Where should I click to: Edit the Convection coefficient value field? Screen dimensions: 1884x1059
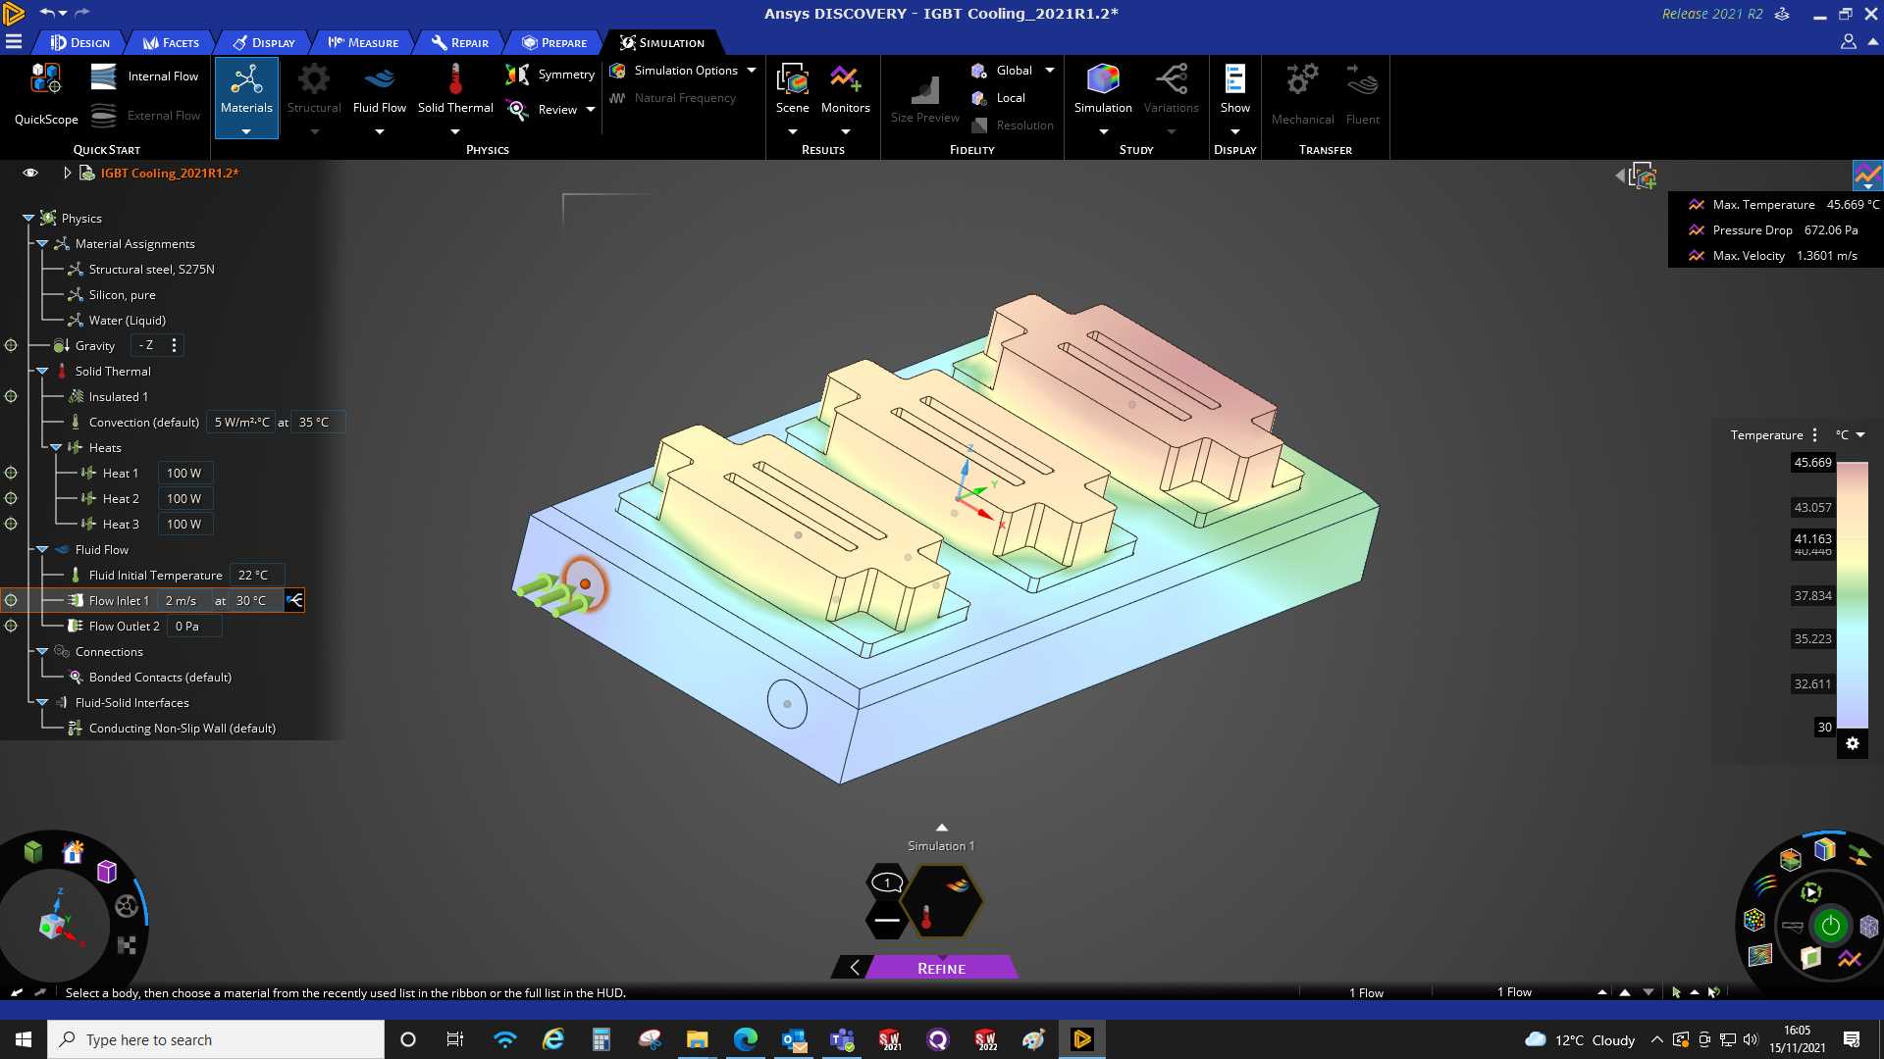[241, 422]
